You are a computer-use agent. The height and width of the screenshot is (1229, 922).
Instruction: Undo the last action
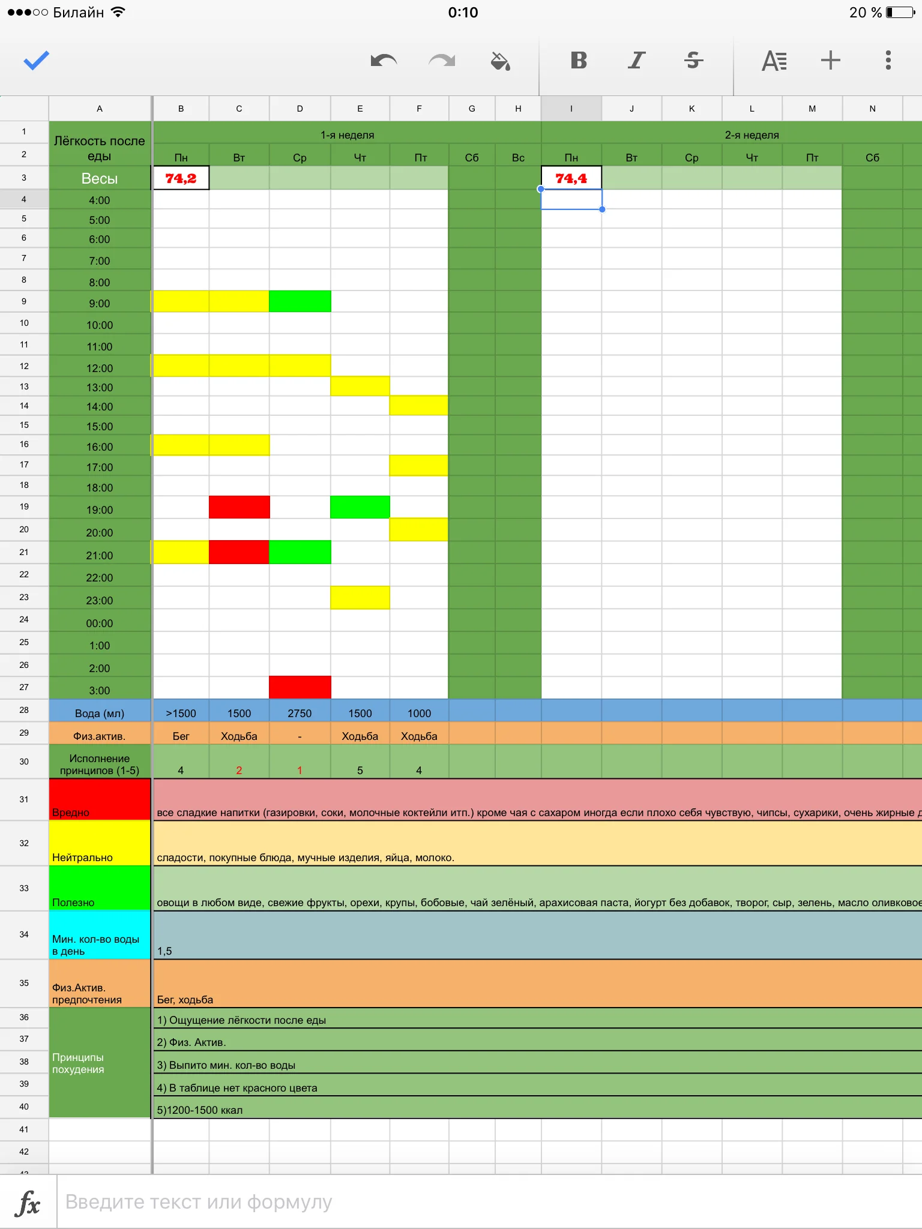point(384,61)
